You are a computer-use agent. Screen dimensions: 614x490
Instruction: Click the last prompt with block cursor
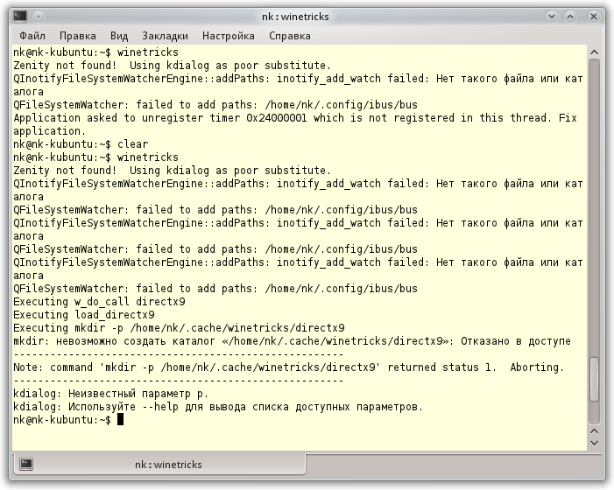[x=68, y=420]
